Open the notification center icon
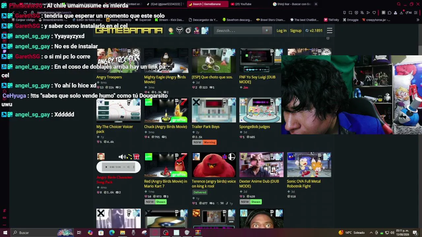 pyautogui.click(x=415, y=233)
